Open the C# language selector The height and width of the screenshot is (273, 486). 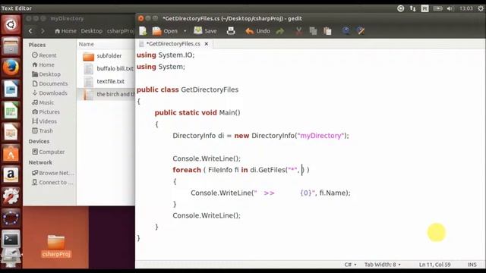351,265
